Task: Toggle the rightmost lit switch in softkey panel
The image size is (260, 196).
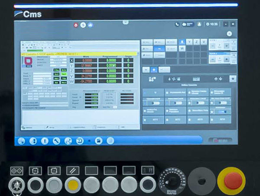Action: click(x=223, y=111)
